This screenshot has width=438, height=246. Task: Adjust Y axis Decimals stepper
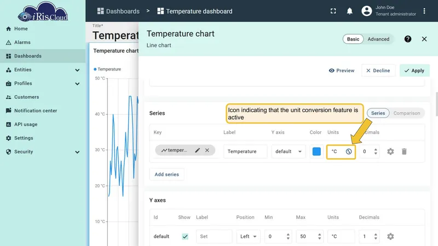376,237
